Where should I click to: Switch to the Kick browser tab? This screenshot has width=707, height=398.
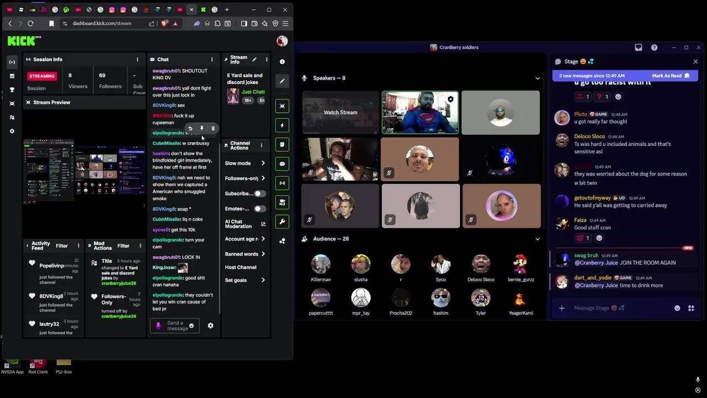[x=203, y=9]
